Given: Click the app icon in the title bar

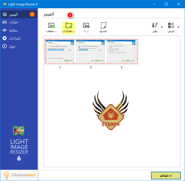Looking at the screenshot, I should pos(5,4).
